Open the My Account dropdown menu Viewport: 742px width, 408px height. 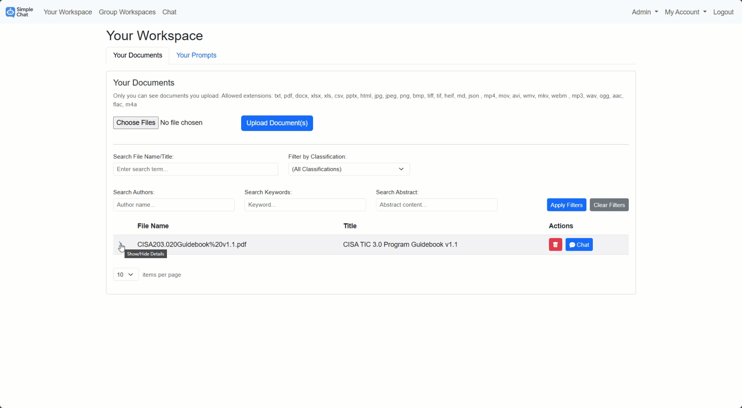685,12
